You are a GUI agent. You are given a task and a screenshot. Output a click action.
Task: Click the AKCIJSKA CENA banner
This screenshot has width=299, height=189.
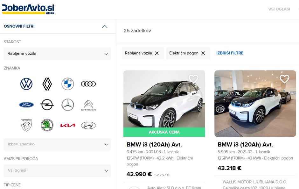[164, 132]
